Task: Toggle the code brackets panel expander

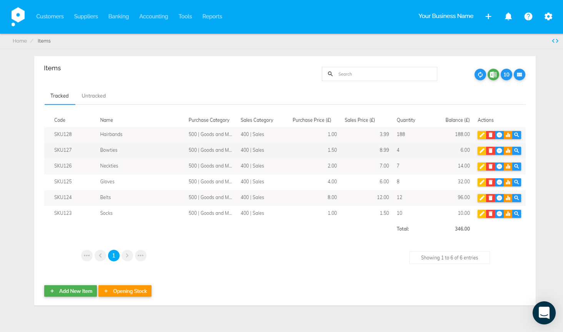Action: click(x=555, y=41)
